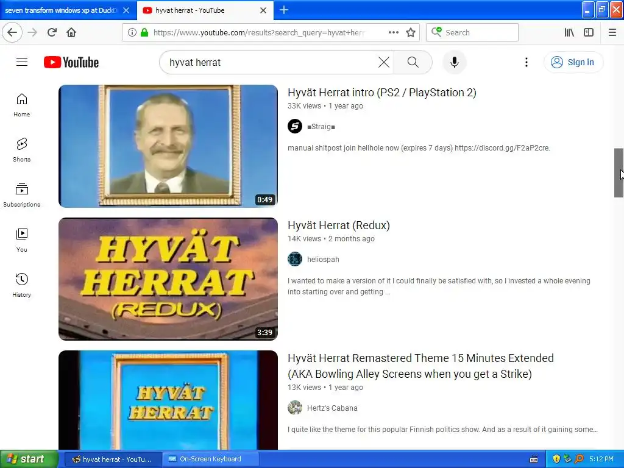Submit search with the magnifier button
Viewport: 624px width, 468px height.
click(413, 62)
